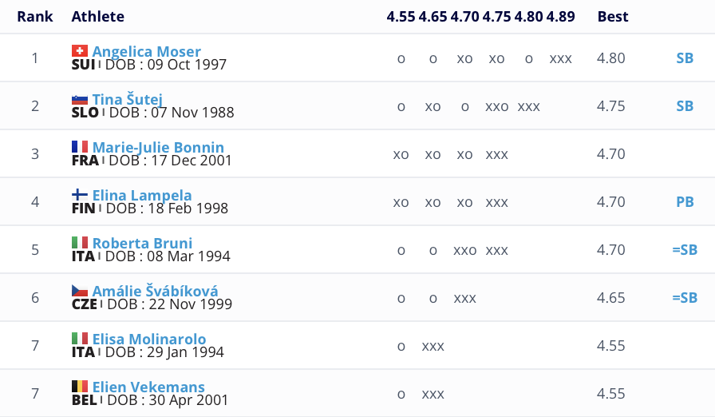715x417 pixels.
Task: Open Tina Šutej's athlete profile link
Action: click(128, 99)
